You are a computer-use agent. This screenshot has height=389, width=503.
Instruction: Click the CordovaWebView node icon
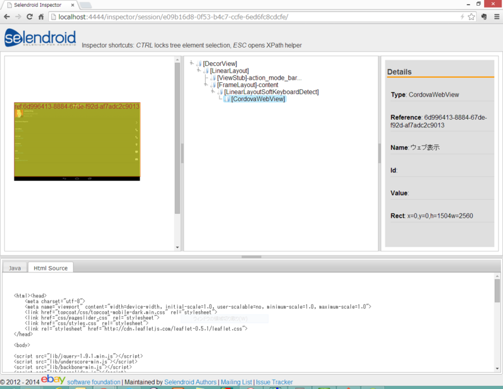tap(227, 99)
